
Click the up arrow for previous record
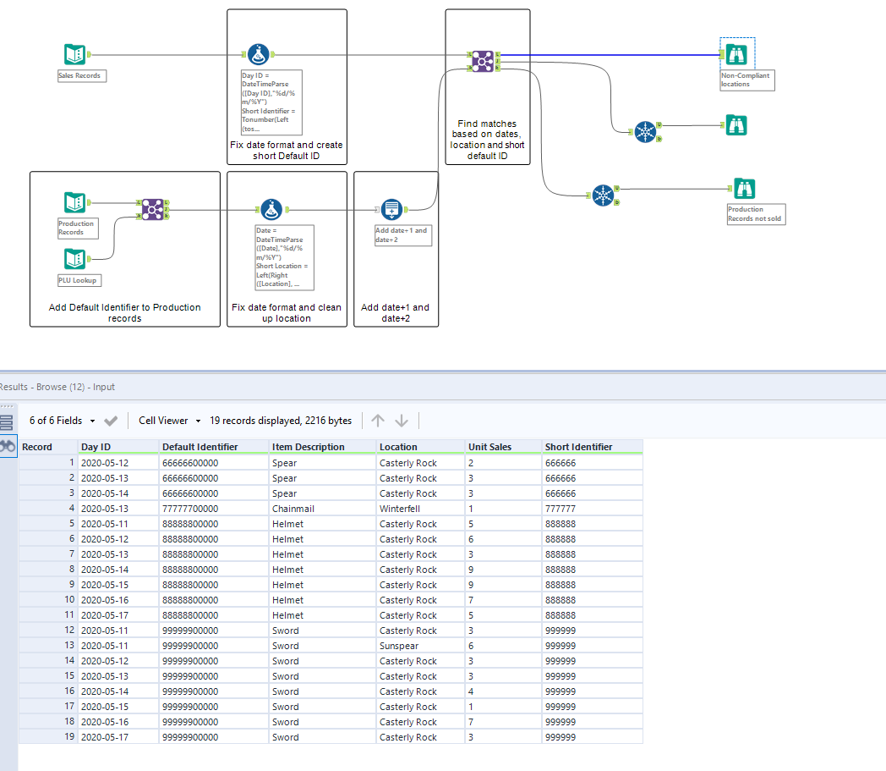click(x=378, y=421)
